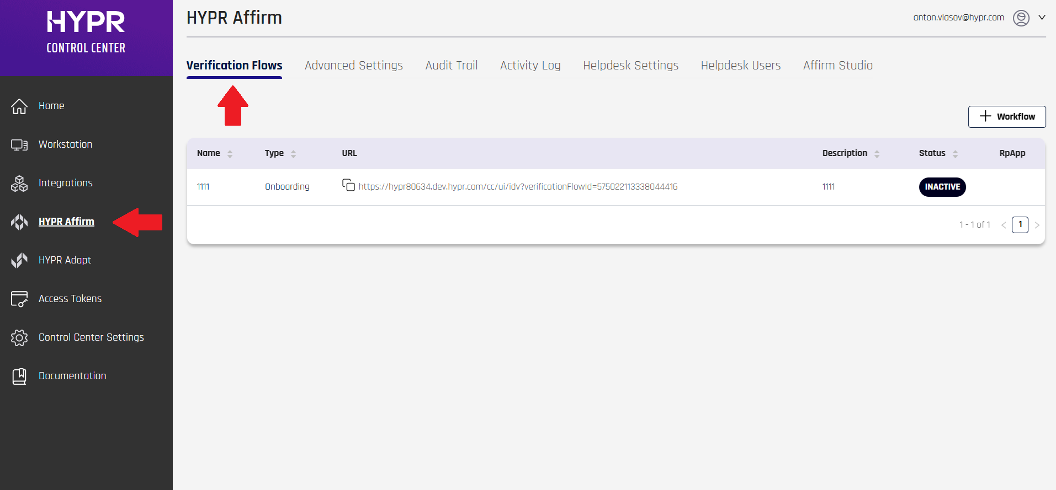Add a new Workflow
The image size is (1056, 490).
tap(1006, 117)
